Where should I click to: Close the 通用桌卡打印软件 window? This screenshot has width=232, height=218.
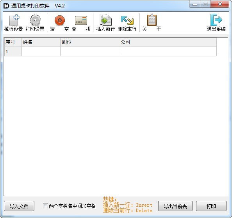point(220,4)
